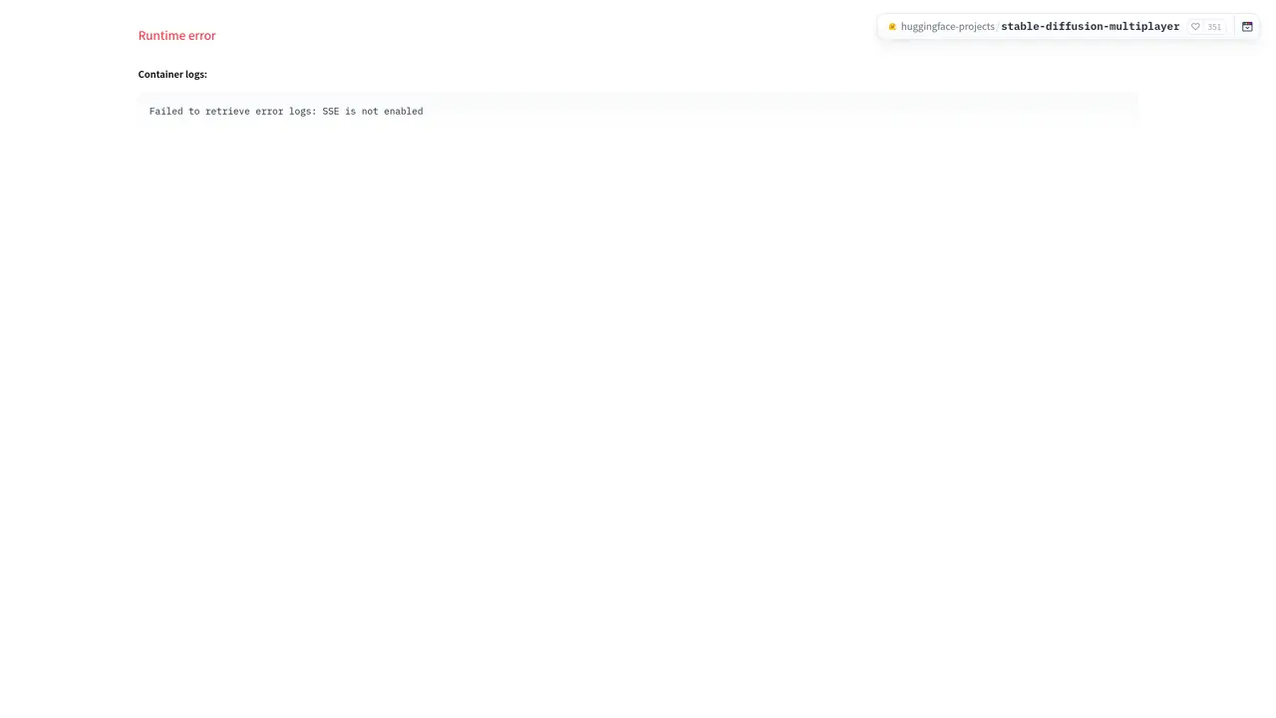Screen dimensions: 1276x718
Task: Open the stable-diffusion-multiplayer Space link
Action: coord(1090,27)
